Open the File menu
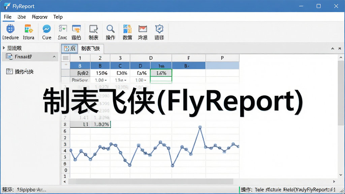The width and height of the screenshot is (345, 194). tap(8, 17)
